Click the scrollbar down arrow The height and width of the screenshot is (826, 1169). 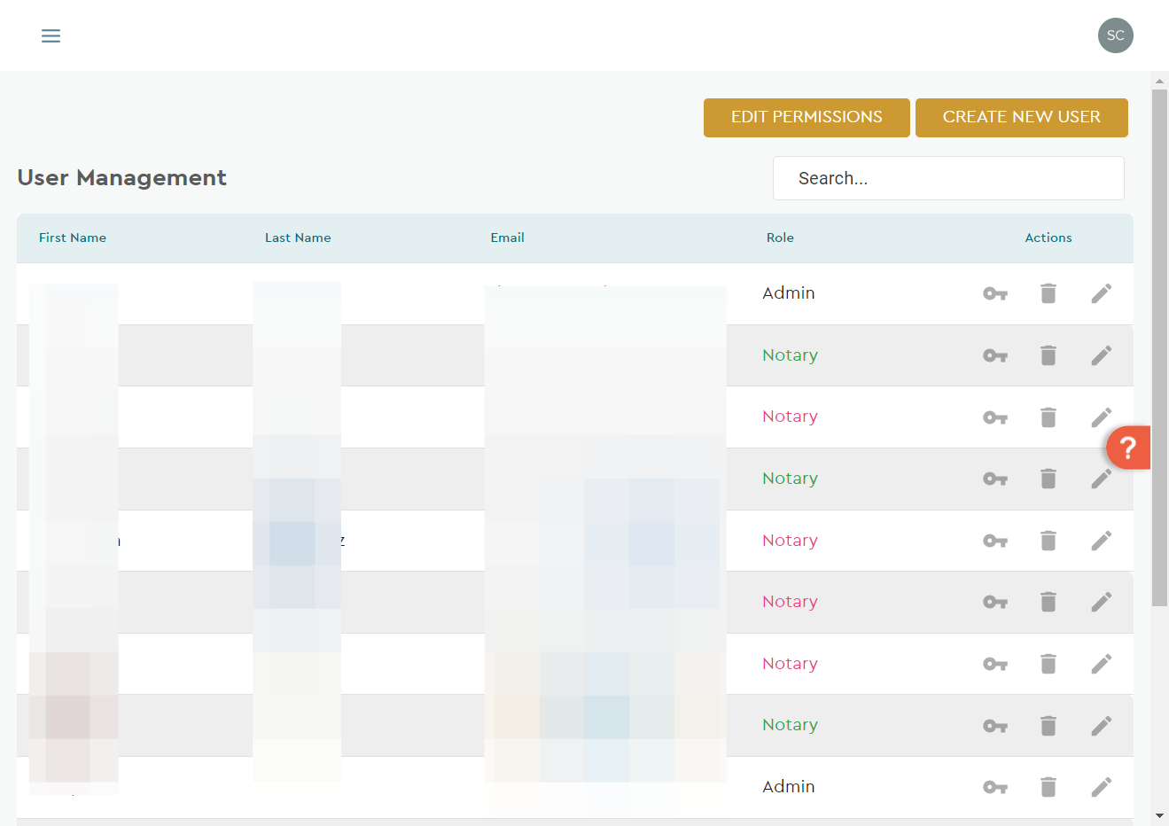click(x=1159, y=815)
